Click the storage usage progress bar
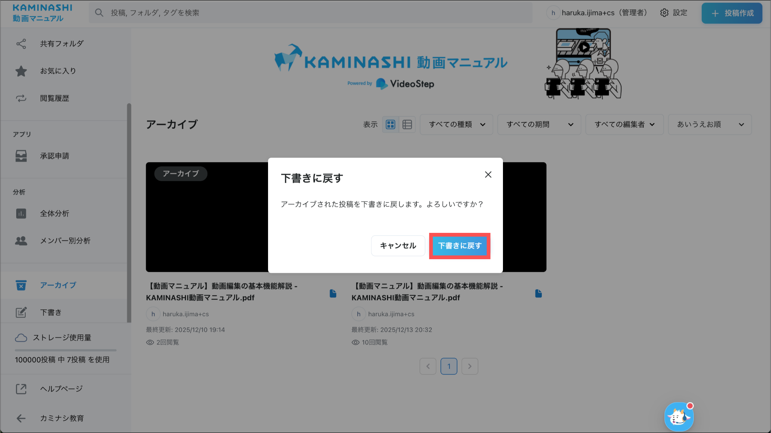The width and height of the screenshot is (771, 433). tap(66, 350)
